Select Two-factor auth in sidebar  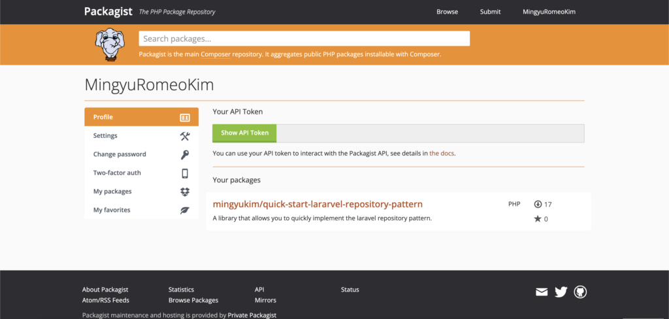142,173
